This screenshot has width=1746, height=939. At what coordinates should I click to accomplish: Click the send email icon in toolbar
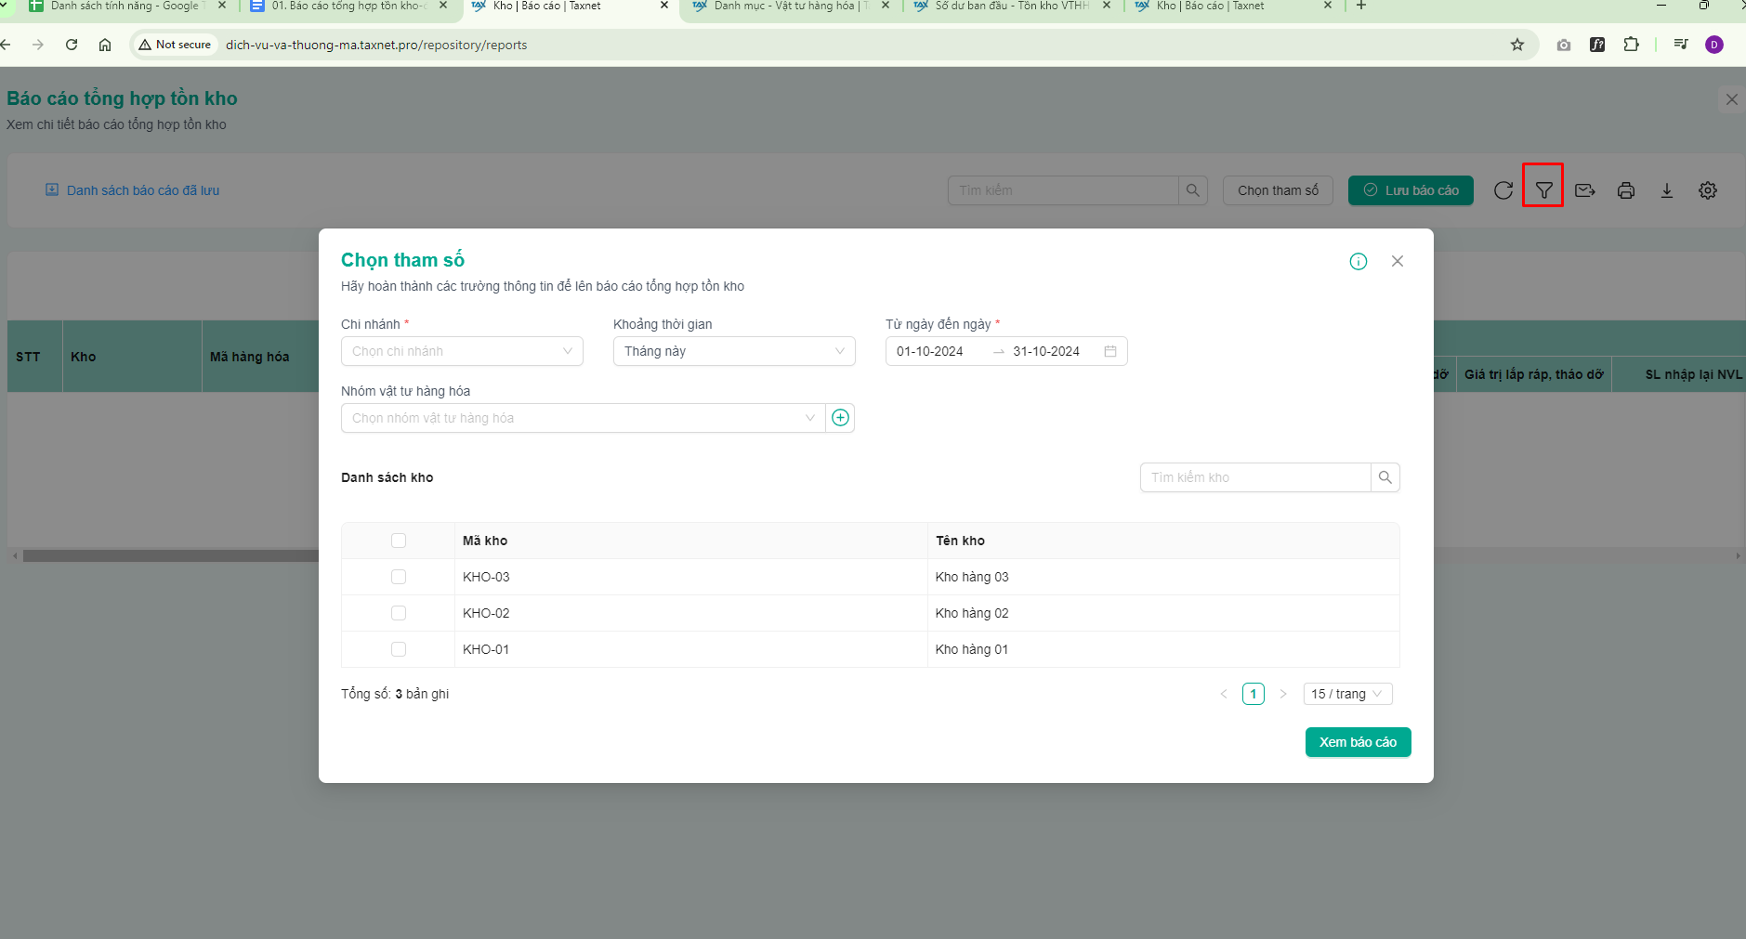(x=1585, y=190)
